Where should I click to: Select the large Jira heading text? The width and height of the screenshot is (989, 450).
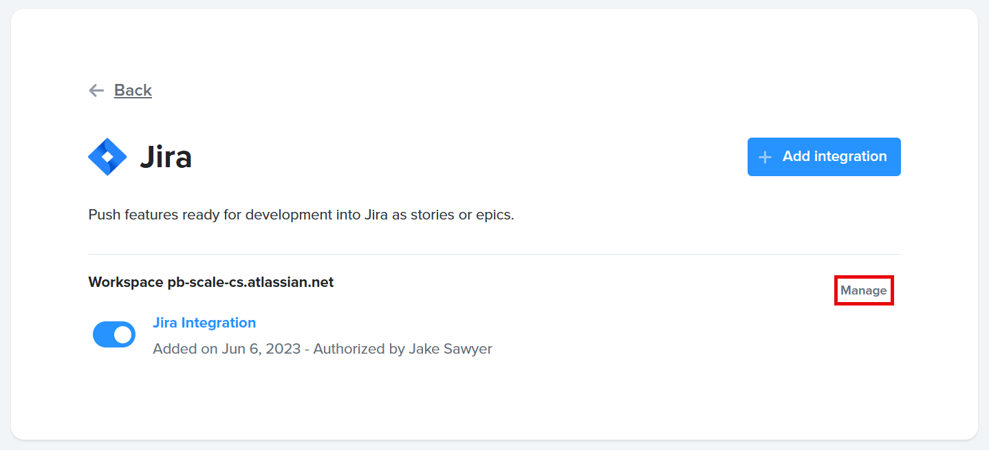click(x=166, y=157)
